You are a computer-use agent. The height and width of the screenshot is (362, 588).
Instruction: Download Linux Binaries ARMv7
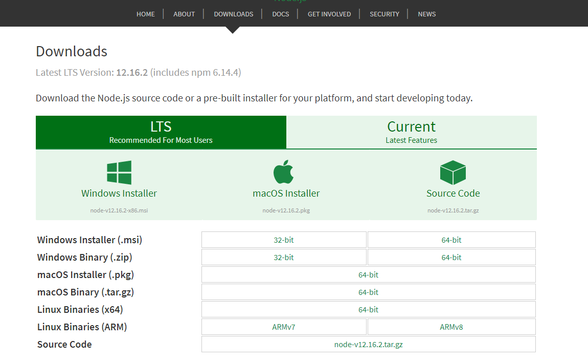pyautogui.click(x=284, y=327)
